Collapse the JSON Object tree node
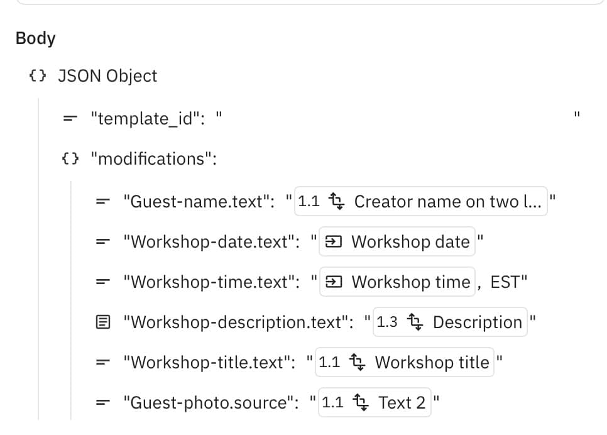This screenshot has height=435, width=607. [x=38, y=76]
